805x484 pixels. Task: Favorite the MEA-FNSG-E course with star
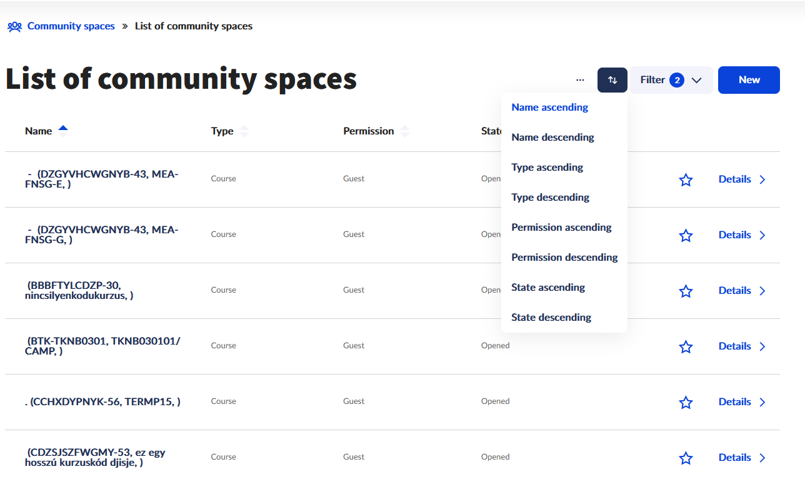686,180
